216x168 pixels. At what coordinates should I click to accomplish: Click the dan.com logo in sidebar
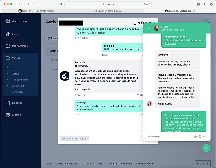[16, 21]
